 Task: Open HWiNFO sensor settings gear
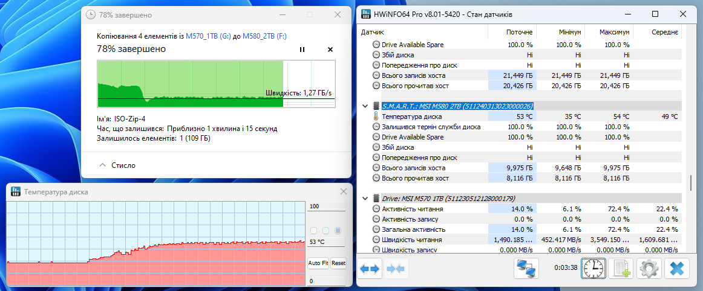point(649,269)
